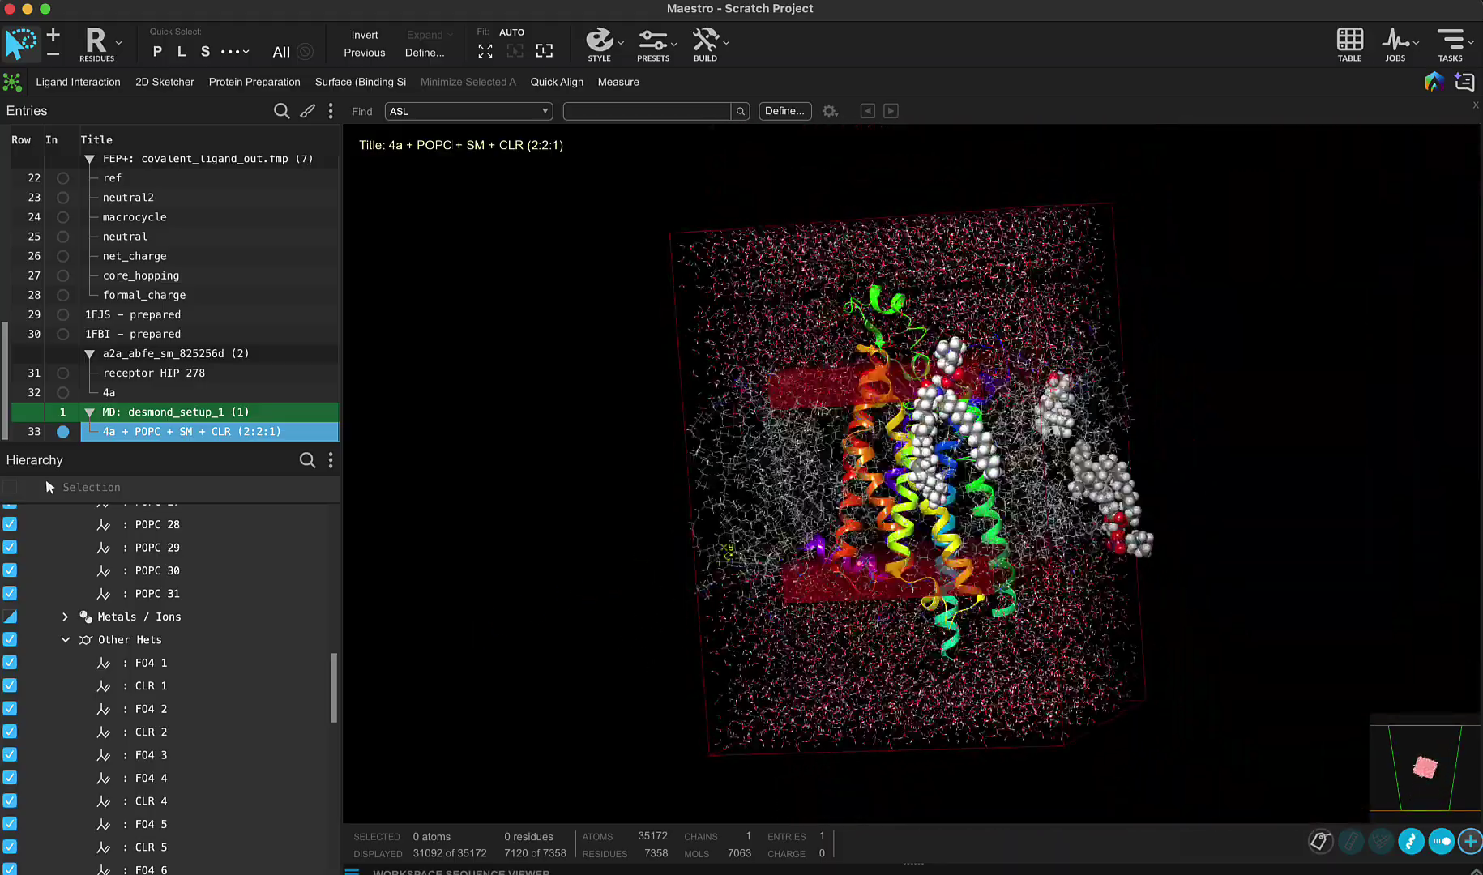
Task: Open the Quick Select more options dropdown
Action: [235, 52]
